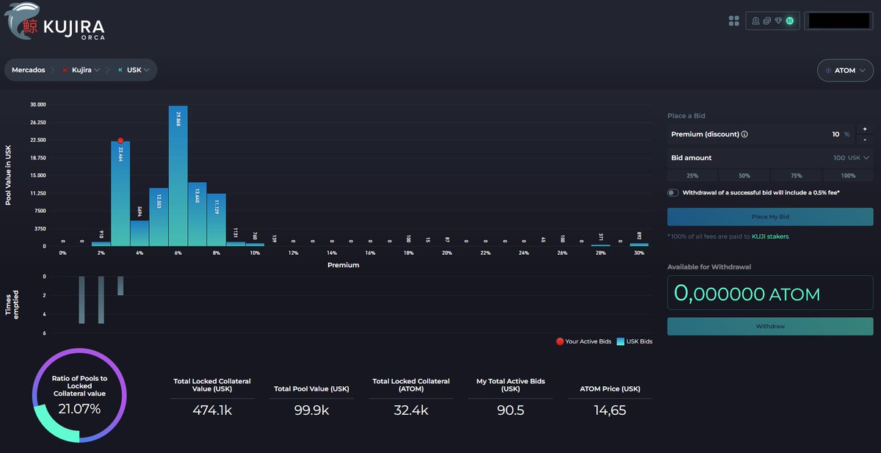Screen dimensions: 881x453
Task: Click the green token icon in the toolbar
Action: tap(791, 21)
